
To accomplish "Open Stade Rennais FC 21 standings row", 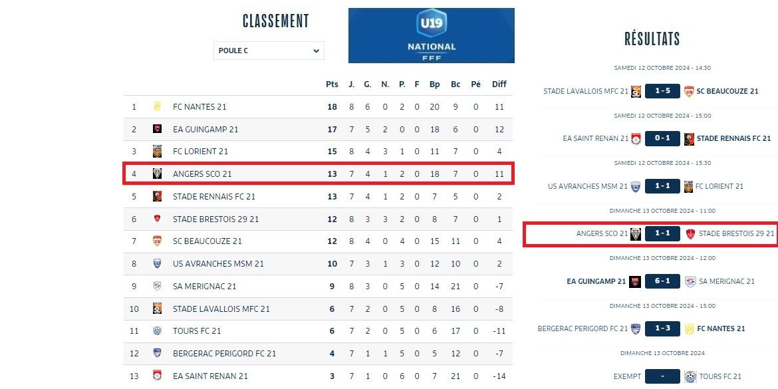I will click(x=213, y=197).
